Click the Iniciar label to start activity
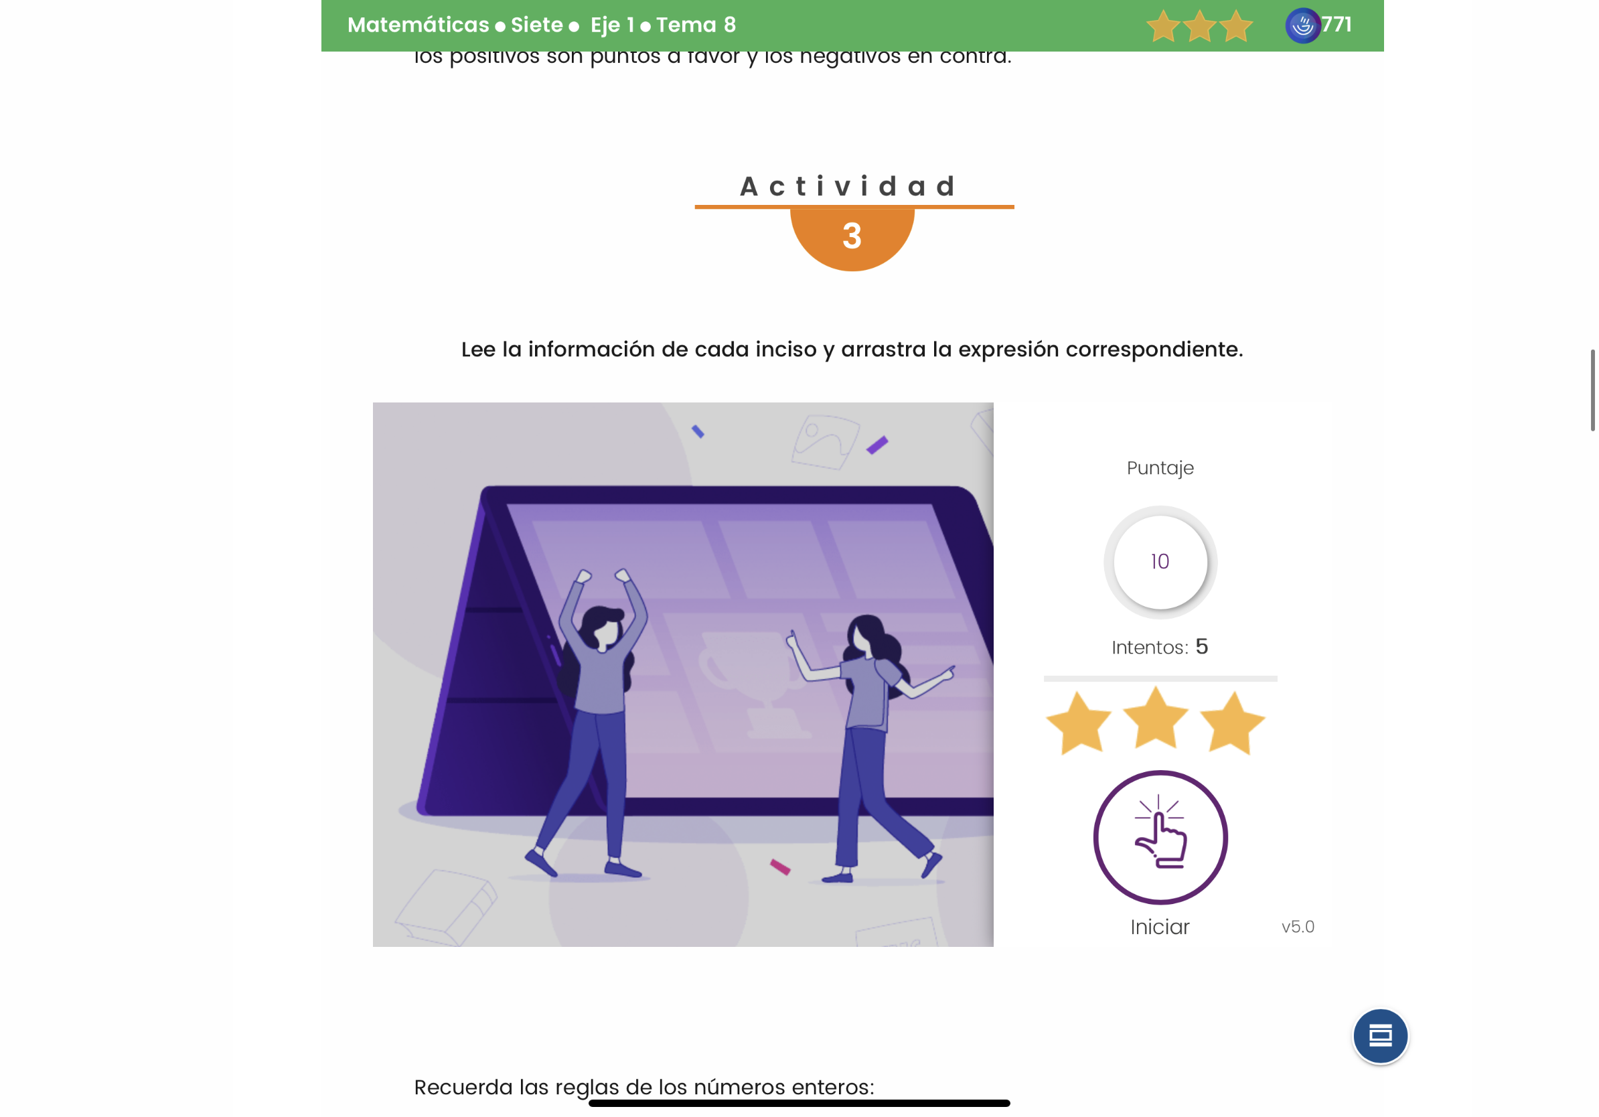1599x1117 pixels. coord(1160,927)
